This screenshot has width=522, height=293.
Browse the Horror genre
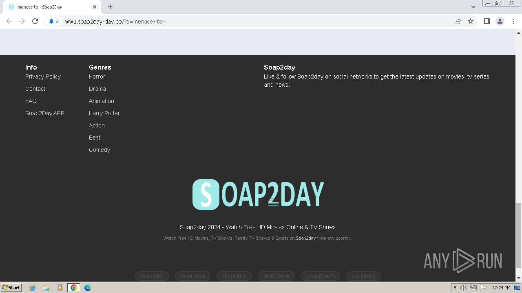97,77
